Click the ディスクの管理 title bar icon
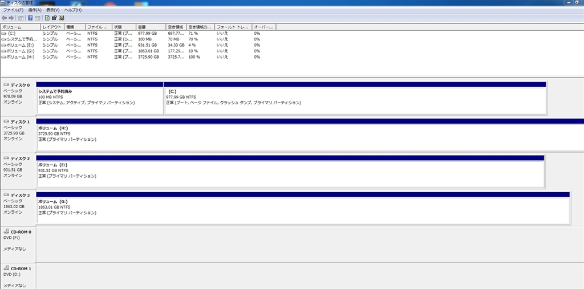Image resolution: width=584 pixels, height=289 pixels. (x=3, y=3)
